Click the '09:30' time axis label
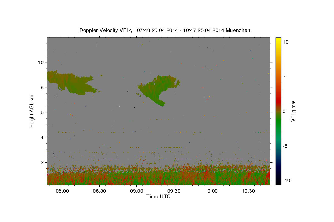Viewport: 334px width, 222px height. 174,191
